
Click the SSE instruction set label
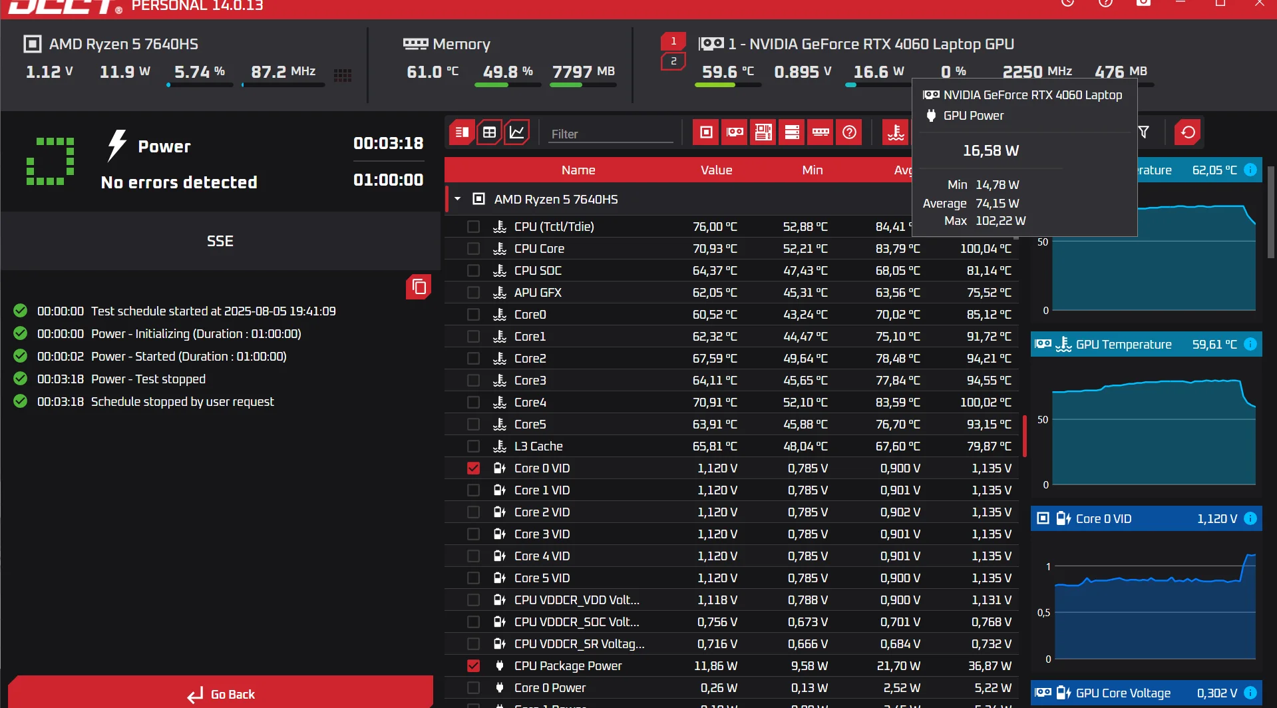220,241
